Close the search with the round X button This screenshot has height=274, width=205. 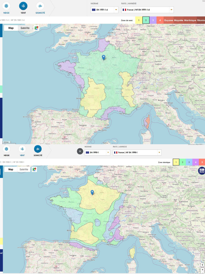click(80, 151)
